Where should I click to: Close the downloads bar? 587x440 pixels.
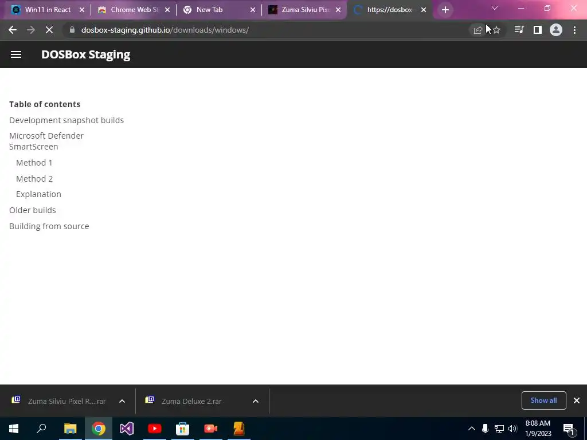[577, 400]
